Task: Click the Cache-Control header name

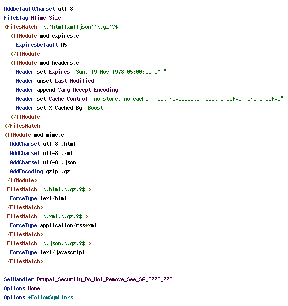Action: tap(68, 99)
